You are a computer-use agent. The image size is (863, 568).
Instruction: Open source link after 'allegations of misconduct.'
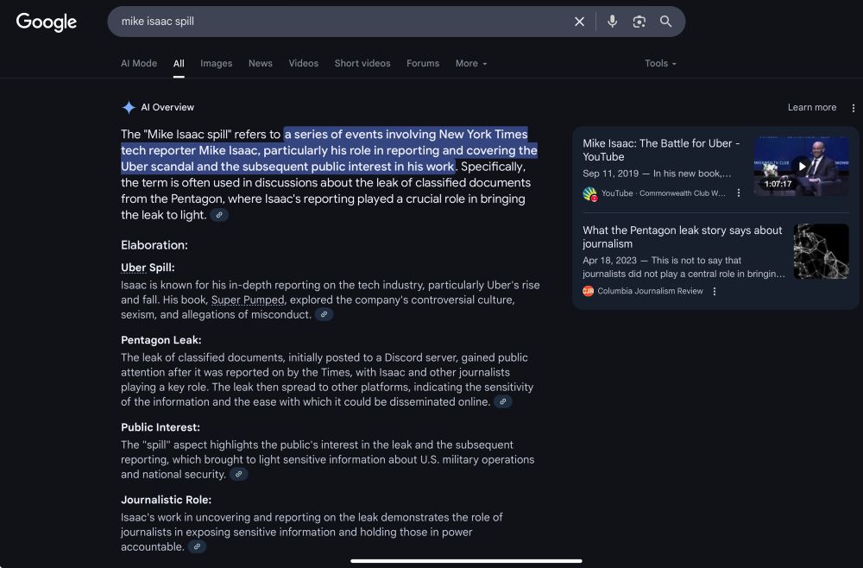[x=324, y=315]
